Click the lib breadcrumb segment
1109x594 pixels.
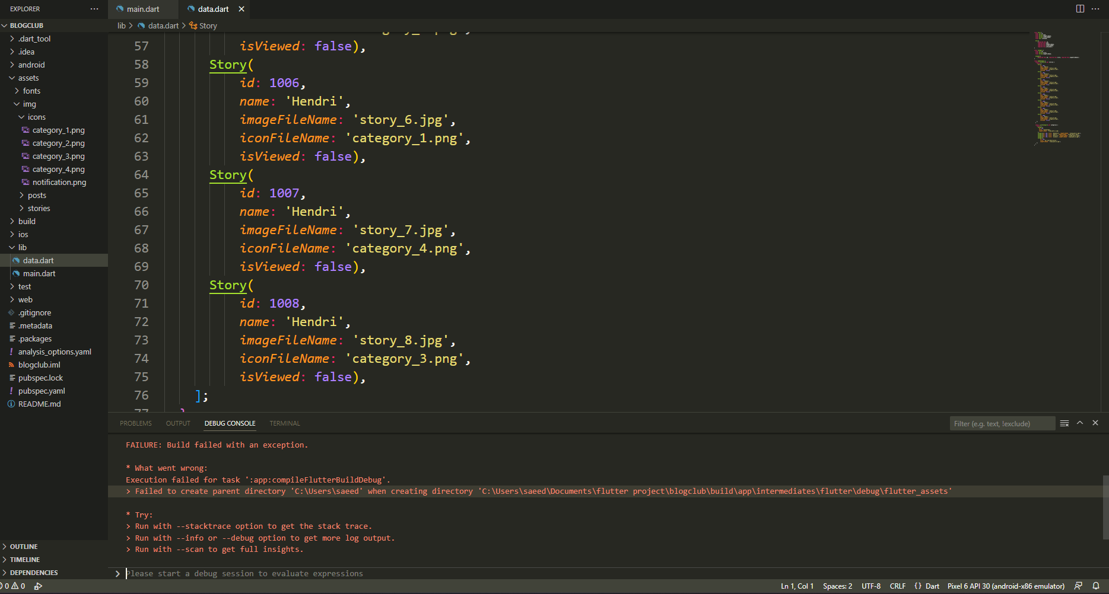tap(122, 25)
